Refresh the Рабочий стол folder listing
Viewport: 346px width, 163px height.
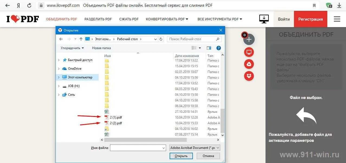click(x=161, y=39)
